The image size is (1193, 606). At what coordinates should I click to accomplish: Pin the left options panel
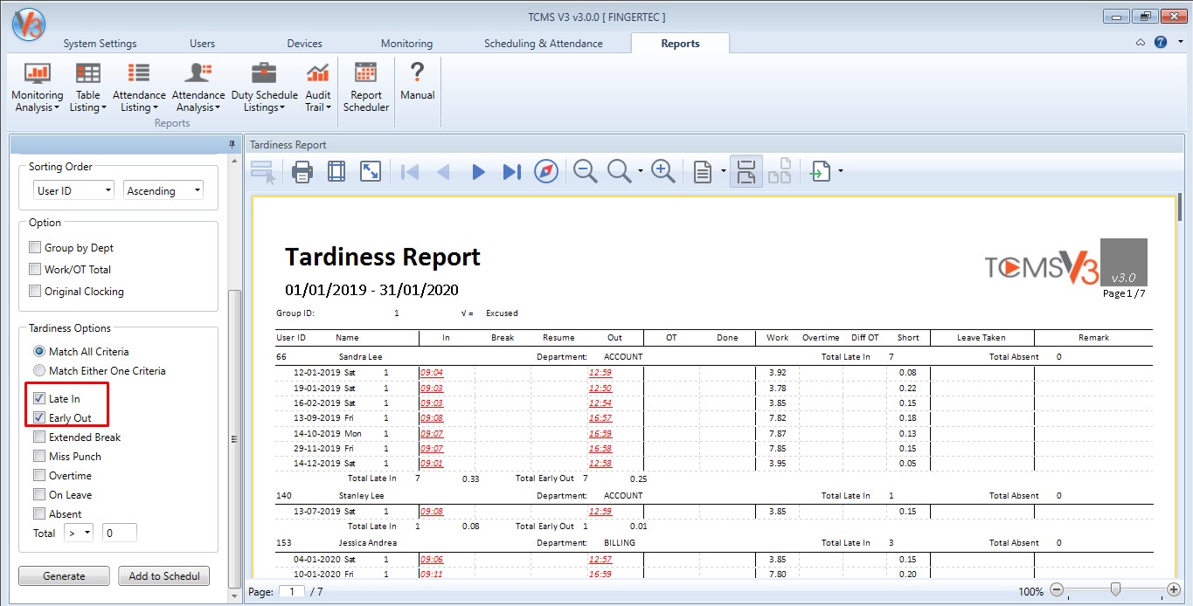pyautogui.click(x=232, y=145)
